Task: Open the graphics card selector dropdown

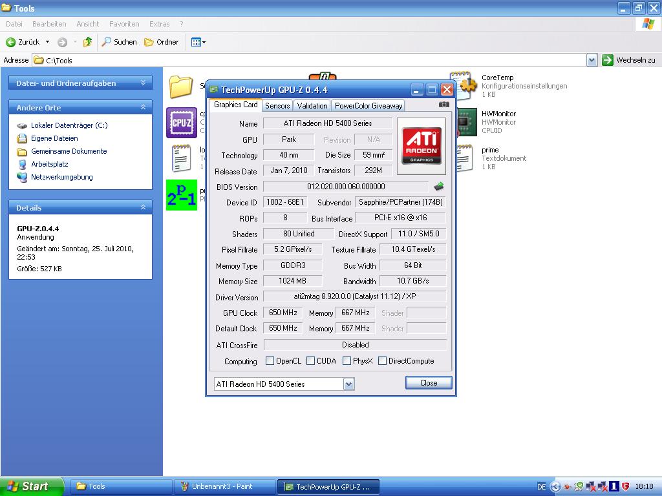Action: (x=348, y=384)
